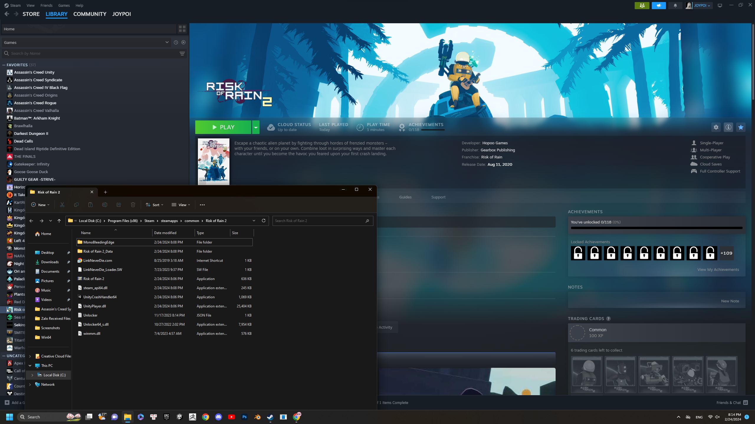Expand the Play button dropdown arrow

coord(256,127)
